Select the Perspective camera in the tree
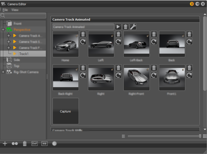This screenshot has width=207, height=154. pyautogui.click(x=22, y=30)
